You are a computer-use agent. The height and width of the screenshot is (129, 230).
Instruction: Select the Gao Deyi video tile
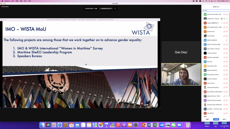[181, 52]
